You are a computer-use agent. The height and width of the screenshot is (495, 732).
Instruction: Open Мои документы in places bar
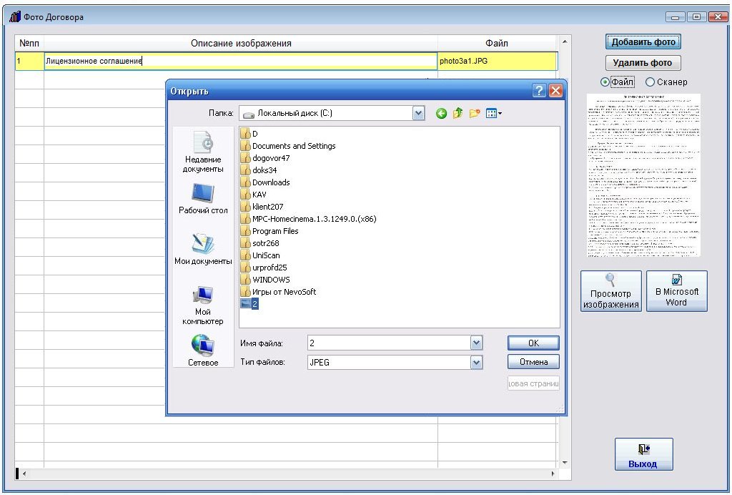coord(203,249)
